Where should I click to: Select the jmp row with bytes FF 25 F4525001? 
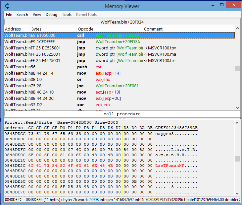(119, 60)
